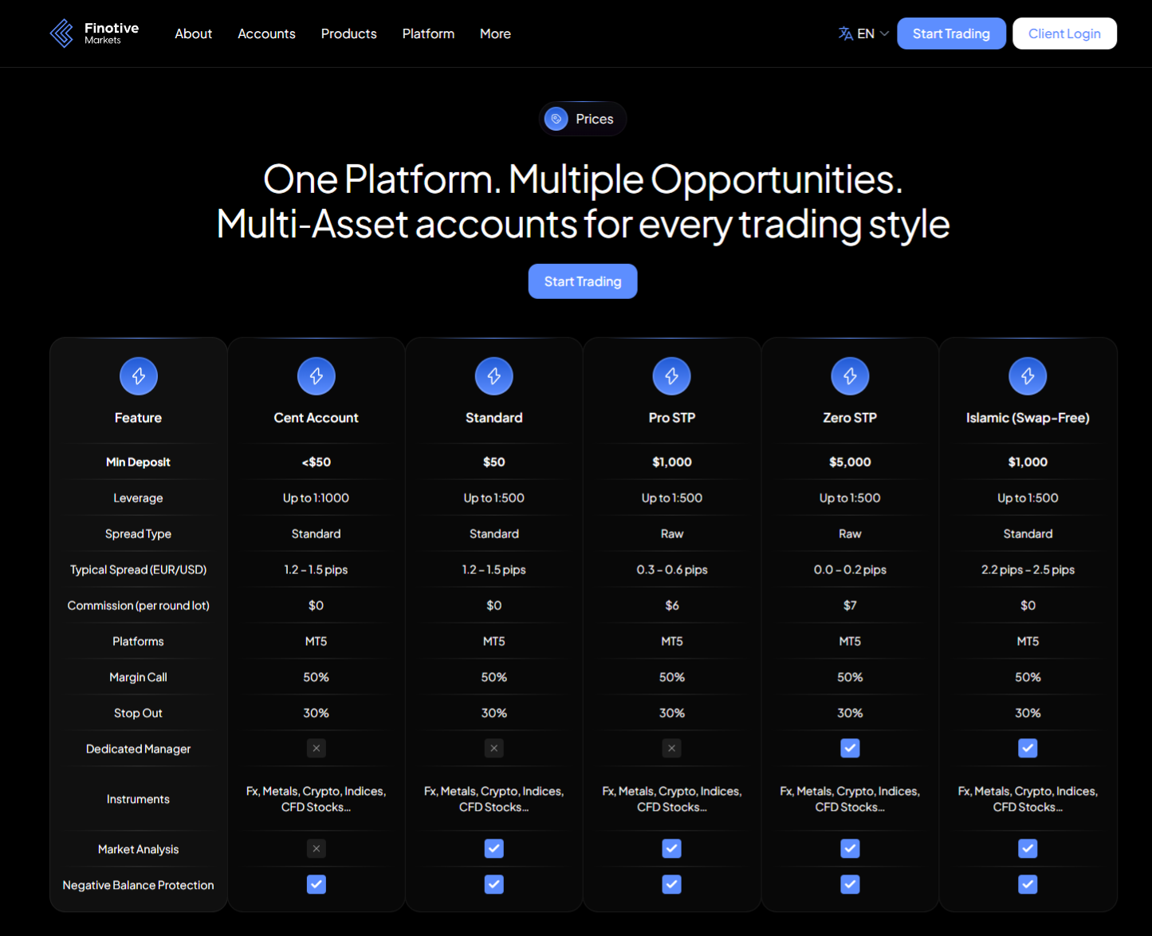Click the Standard account lightning icon
Image resolution: width=1152 pixels, height=936 pixels.
coord(494,376)
